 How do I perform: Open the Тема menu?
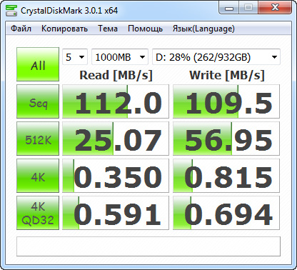(108, 29)
